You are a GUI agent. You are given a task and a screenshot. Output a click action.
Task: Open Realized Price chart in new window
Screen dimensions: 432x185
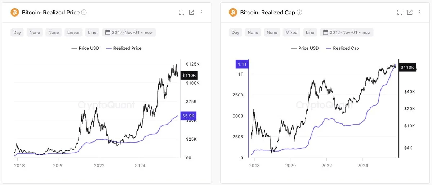coord(192,12)
